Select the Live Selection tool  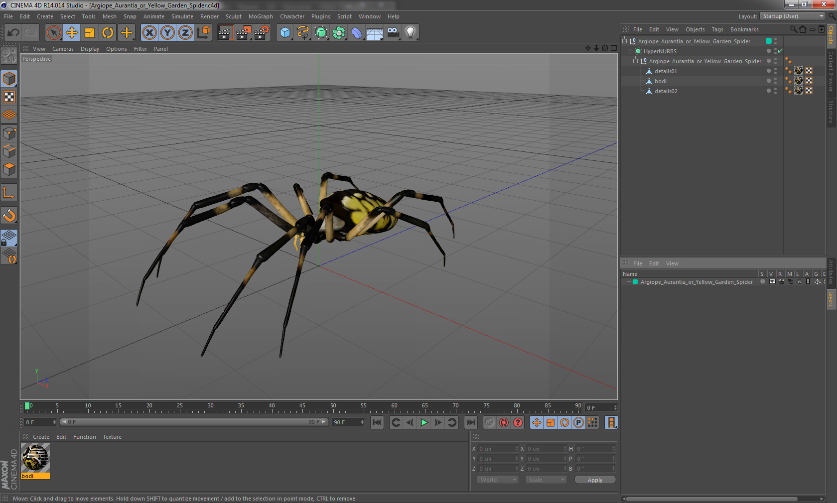coord(53,33)
